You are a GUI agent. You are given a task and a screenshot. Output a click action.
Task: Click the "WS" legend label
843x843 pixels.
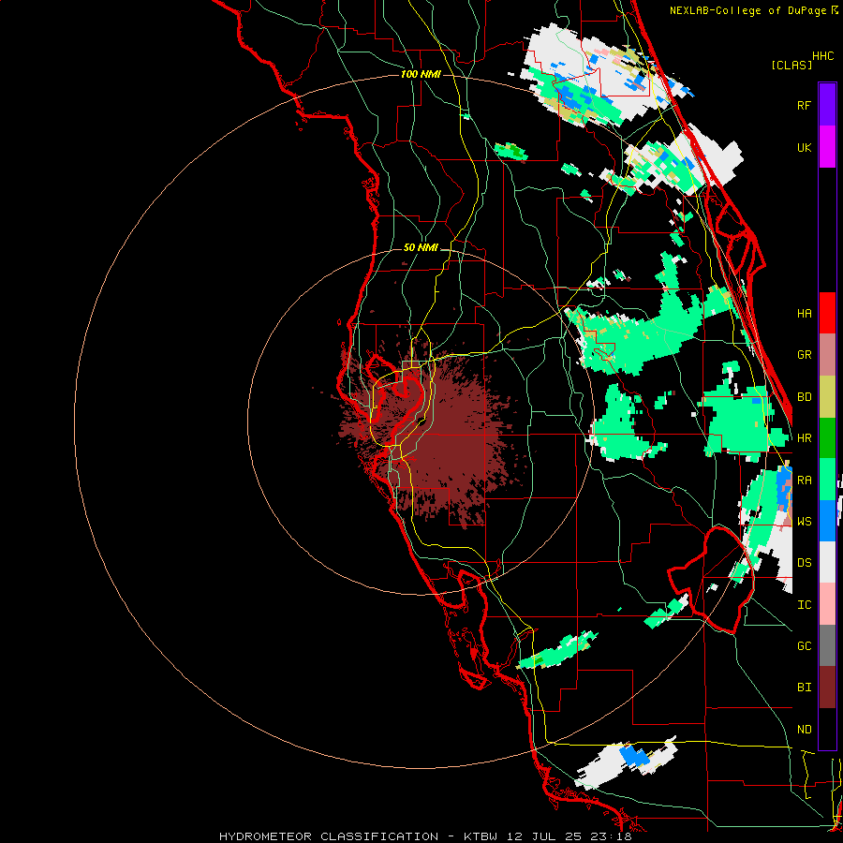(804, 522)
